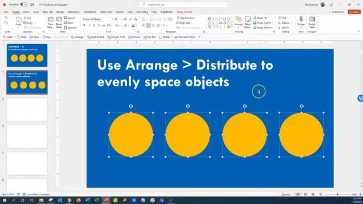The image size is (363, 204).
Task: Open the Select dropdown in Editing
Action: click(x=284, y=28)
